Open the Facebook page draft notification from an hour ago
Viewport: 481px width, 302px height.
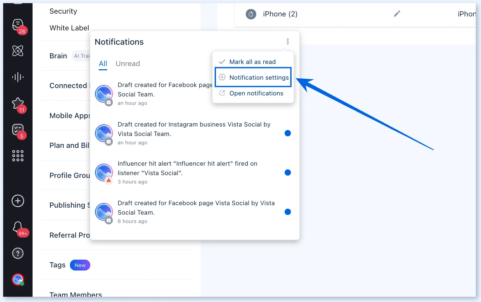165,89
